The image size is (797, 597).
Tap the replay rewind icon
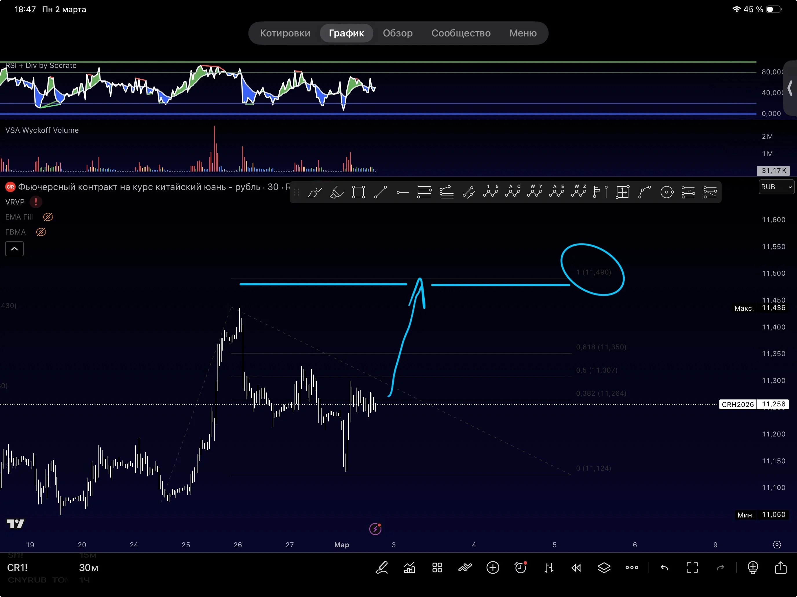pos(576,568)
